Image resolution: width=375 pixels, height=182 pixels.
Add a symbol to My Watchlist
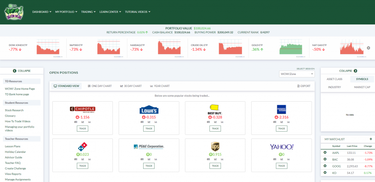371,139
